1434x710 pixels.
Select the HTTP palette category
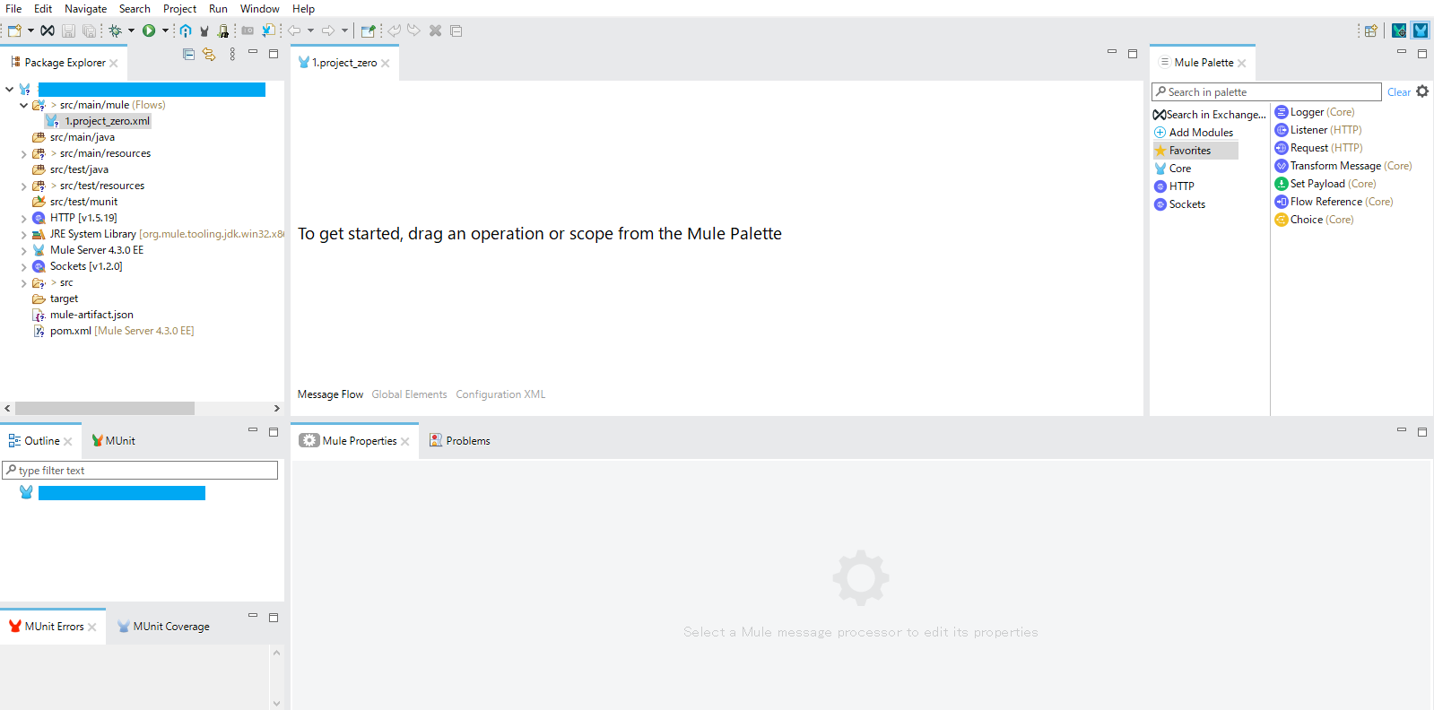pyautogui.click(x=1174, y=186)
